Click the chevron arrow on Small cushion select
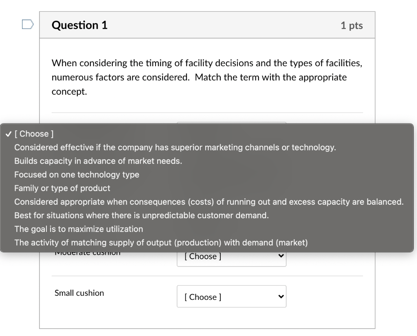417x336 pixels. (280, 297)
